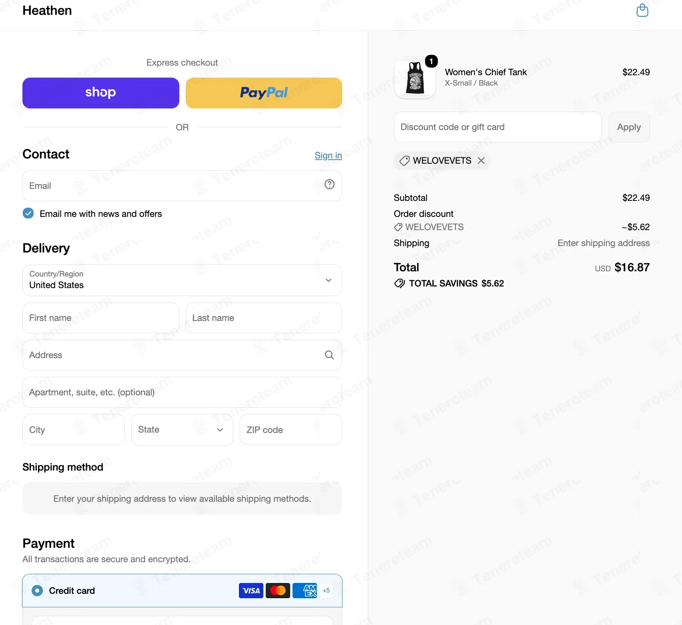The height and width of the screenshot is (625, 682).
Task: Focus the Last name field
Action: (264, 318)
